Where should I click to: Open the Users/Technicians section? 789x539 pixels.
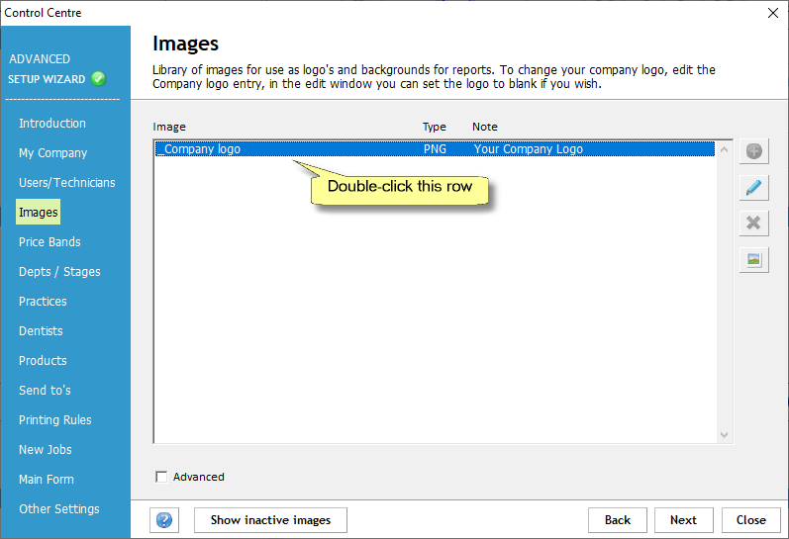coord(66,183)
